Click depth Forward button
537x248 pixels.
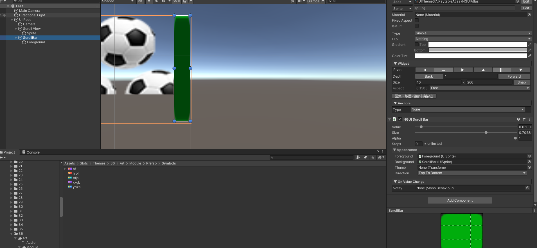click(514, 76)
